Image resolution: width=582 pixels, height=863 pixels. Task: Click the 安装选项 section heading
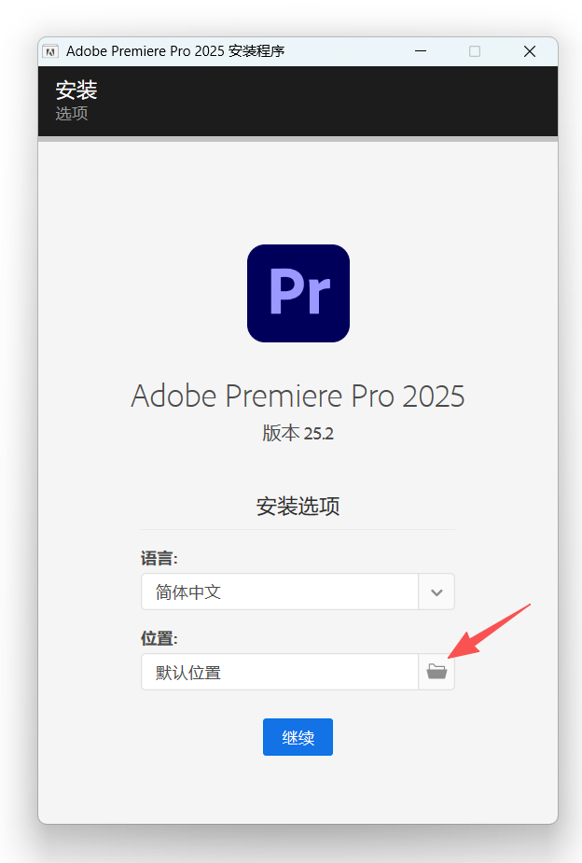(x=298, y=507)
